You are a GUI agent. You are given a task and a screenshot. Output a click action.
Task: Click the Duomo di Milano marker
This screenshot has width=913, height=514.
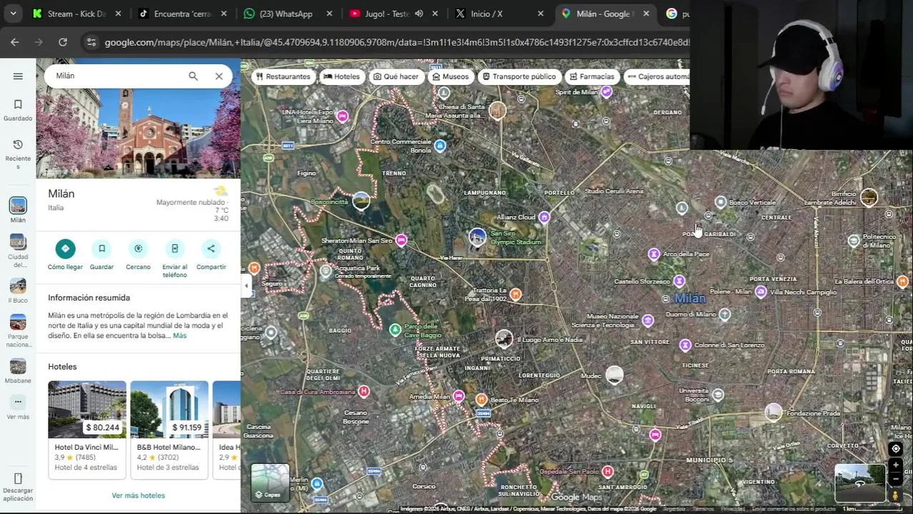[x=724, y=314]
